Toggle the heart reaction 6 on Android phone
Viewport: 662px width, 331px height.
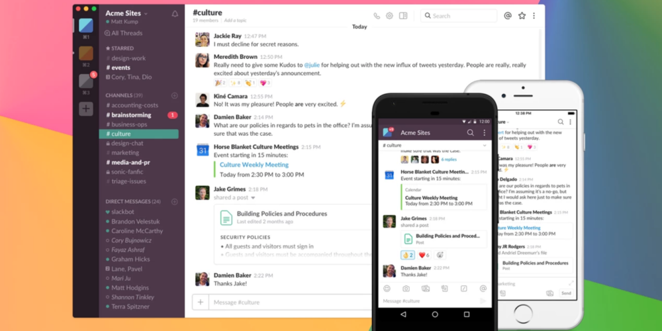424,255
